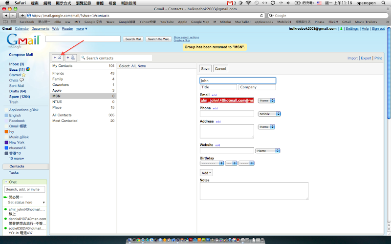Viewport: 391px width, 244px height.
Task: Open the more menu in Google bar
Action: 82,29
